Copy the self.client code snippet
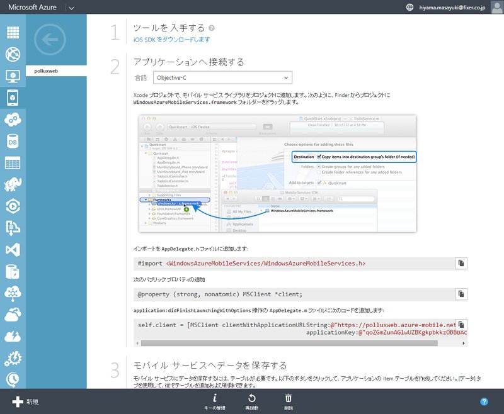 pyautogui.click(x=461, y=325)
